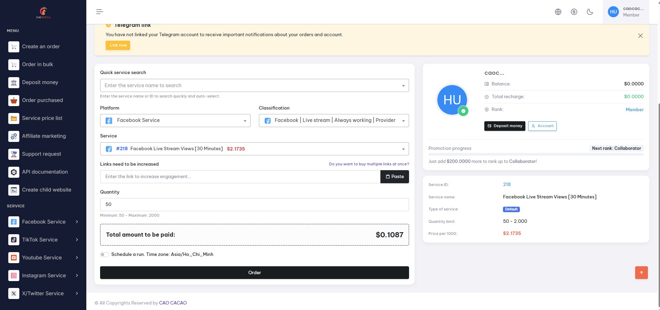Click the TikTok Service sidebar icon
This screenshot has width=660, height=310.
[14, 240]
